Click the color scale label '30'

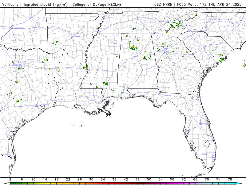[x=91, y=179]
